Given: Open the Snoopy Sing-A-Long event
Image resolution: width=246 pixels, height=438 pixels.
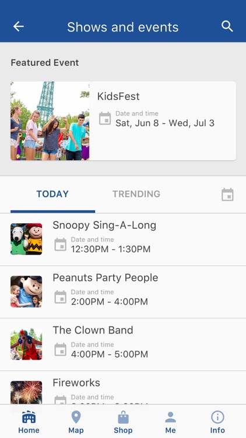Looking at the screenshot, I should [123, 239].
